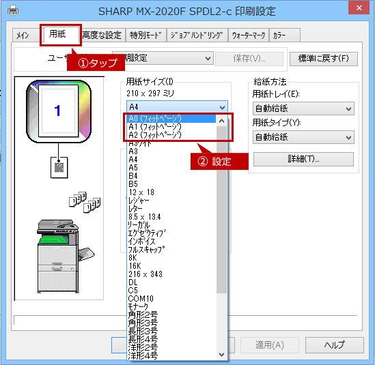Select 洋形2号 envelope size
The height and width of the screenshot is (365, 375).
coord(171,347)
